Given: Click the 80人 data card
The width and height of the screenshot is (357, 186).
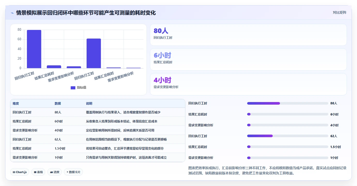Looking at the screenshot, I should tap(248, 35).
